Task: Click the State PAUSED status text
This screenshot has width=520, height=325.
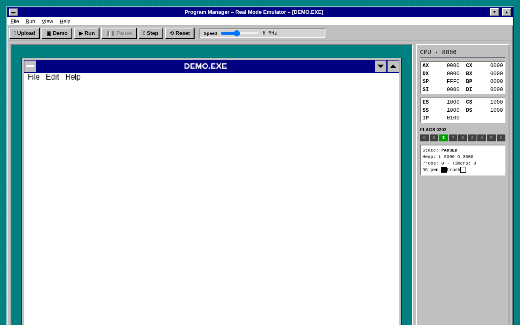Action: pyautogui.click(x=440, y=150)
